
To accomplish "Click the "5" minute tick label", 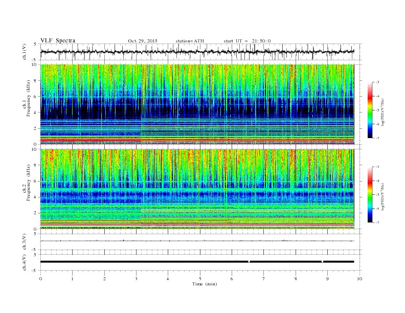I will (x=200, y=279).
